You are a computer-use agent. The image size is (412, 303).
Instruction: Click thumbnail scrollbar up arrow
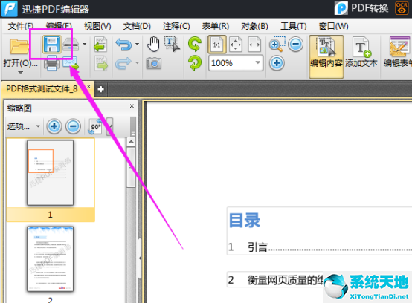pos(131,142)
